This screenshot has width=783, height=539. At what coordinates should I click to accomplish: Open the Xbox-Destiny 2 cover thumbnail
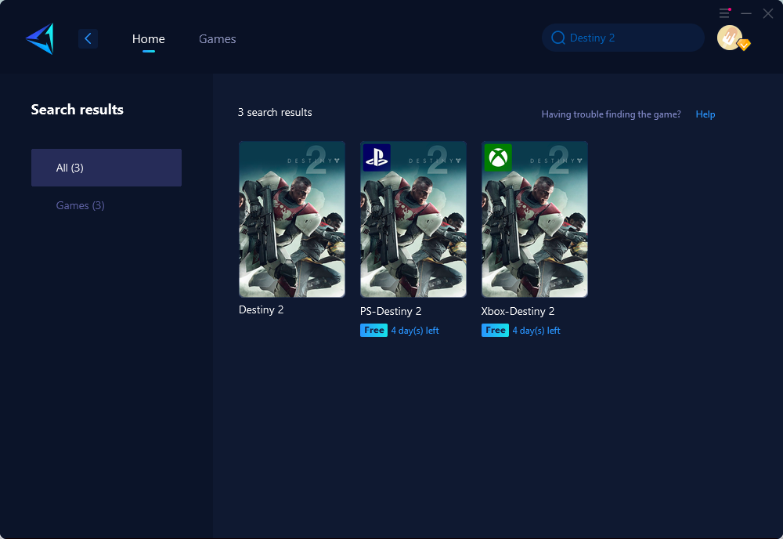[534, 219]
